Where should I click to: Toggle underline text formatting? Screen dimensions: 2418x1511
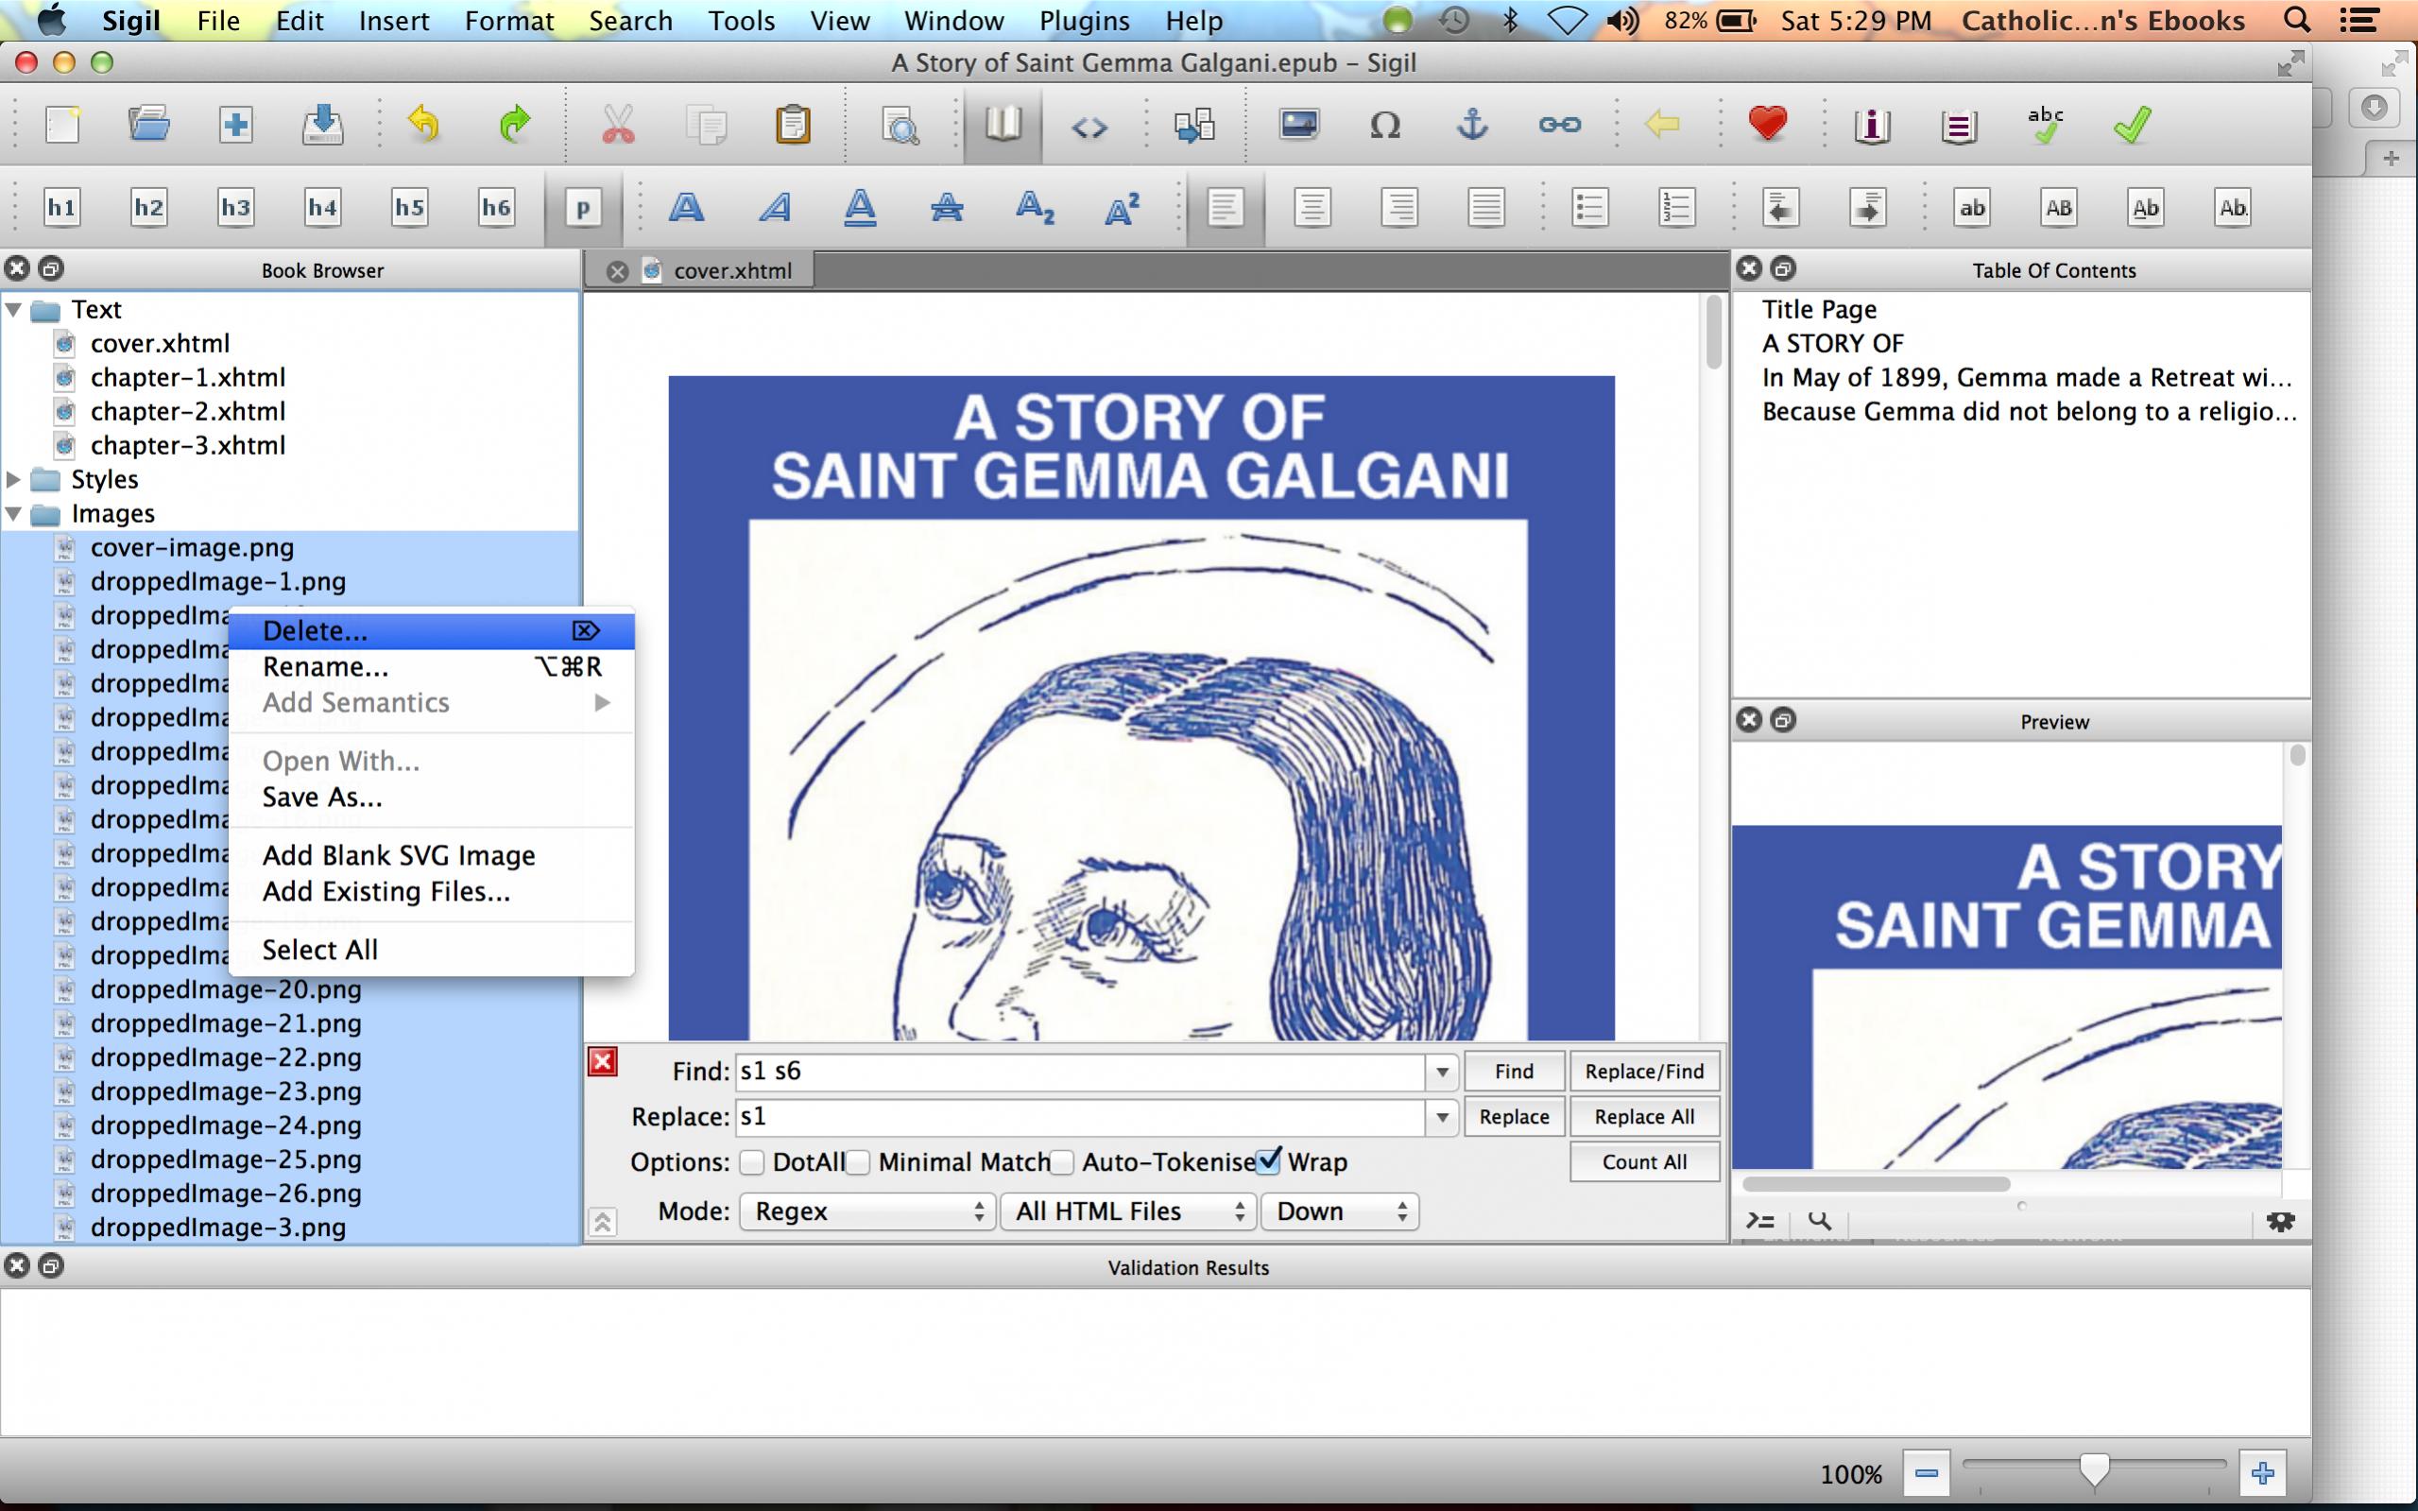tap(860, 208)
